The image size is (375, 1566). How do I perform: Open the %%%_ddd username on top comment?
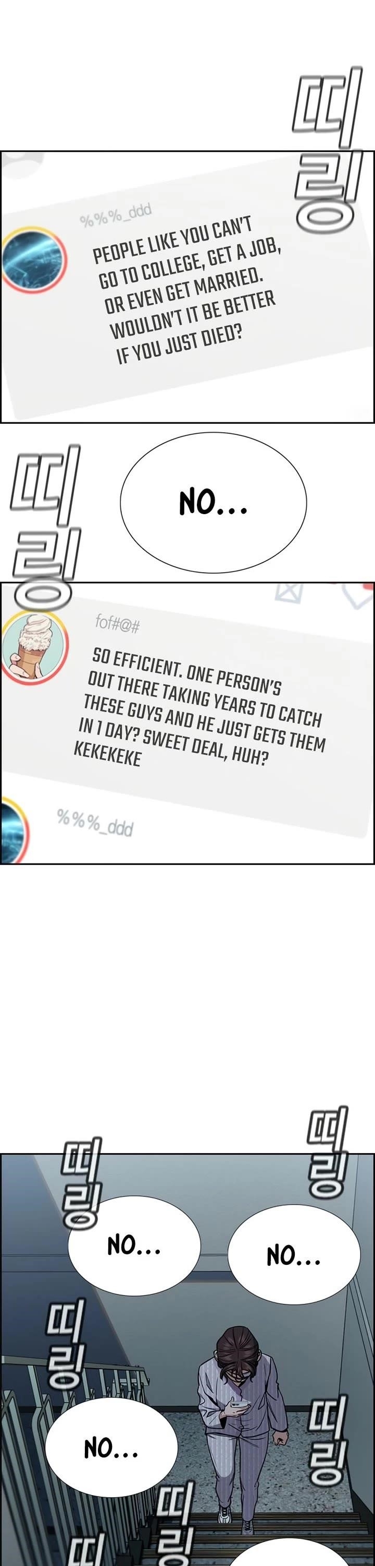(116, 215)
